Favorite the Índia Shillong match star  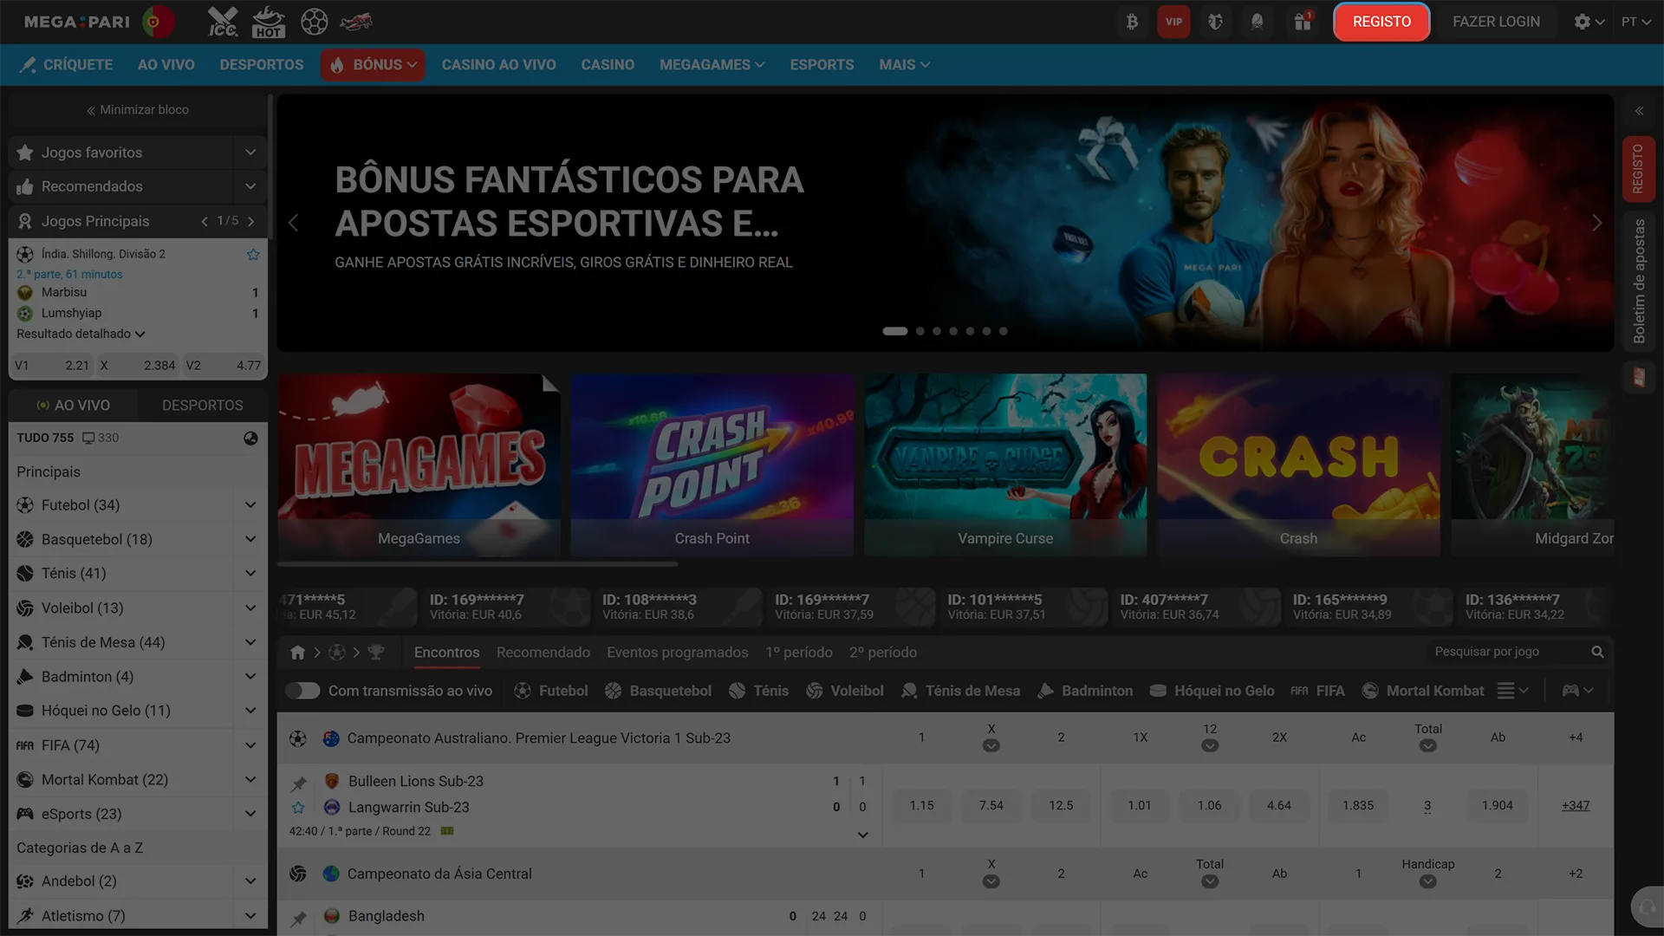coord(253,254)
